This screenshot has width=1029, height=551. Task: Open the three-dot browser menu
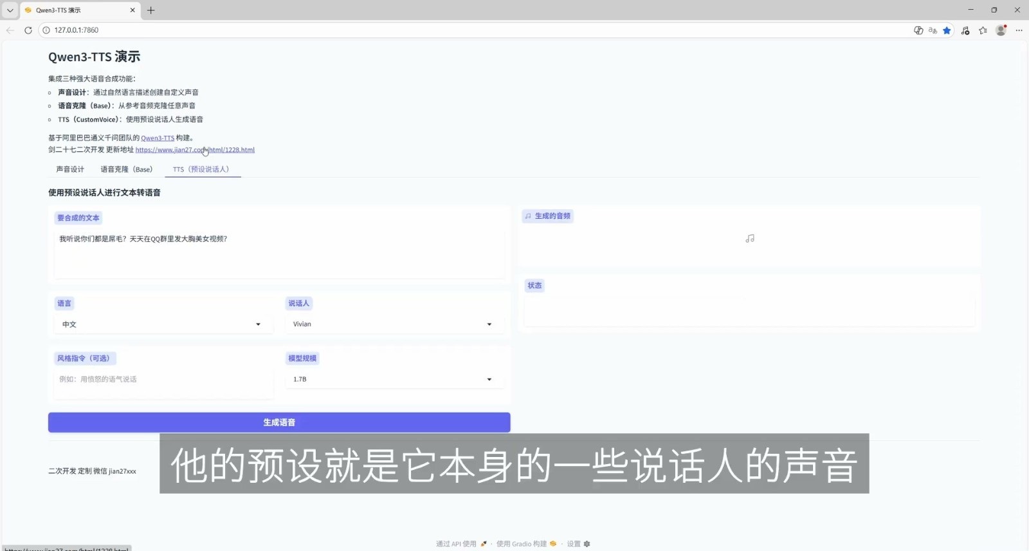coord(1019,30)
